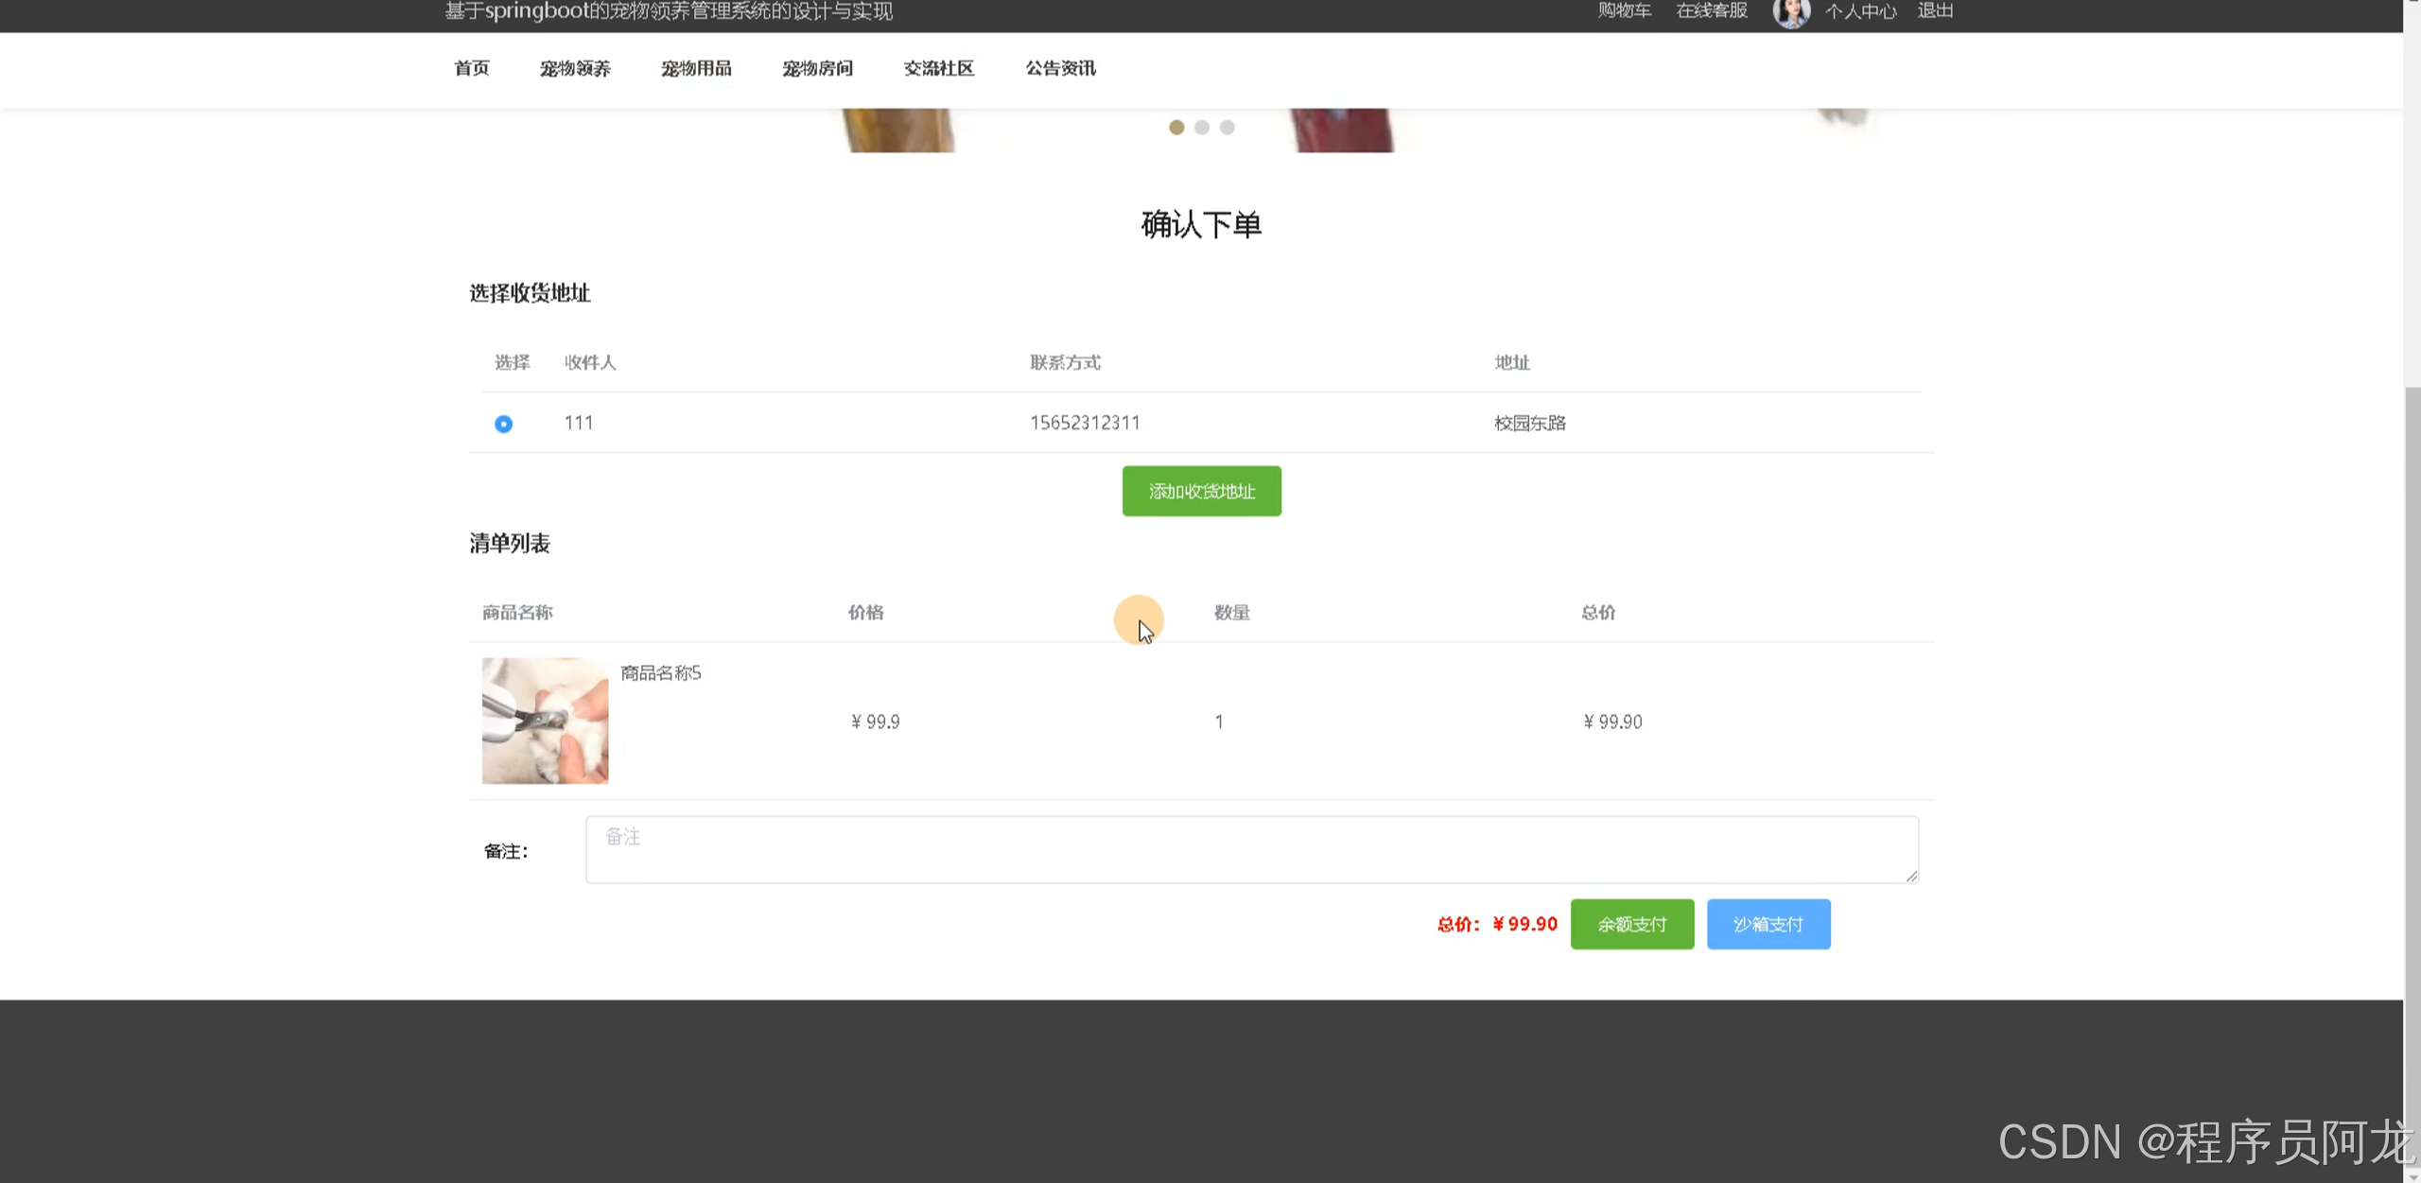
Task: Open 在线客服 link
Action: click(1711, 11)
